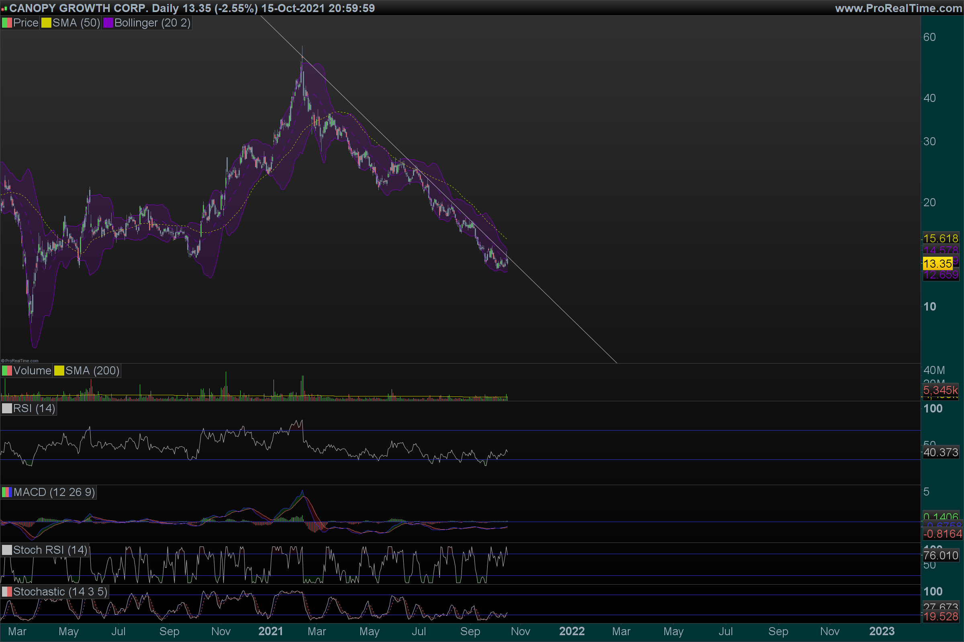This screenshot has height=642, width=964.
Task: Click the Volume panel legend icon
Action: (x=7, y=371)
